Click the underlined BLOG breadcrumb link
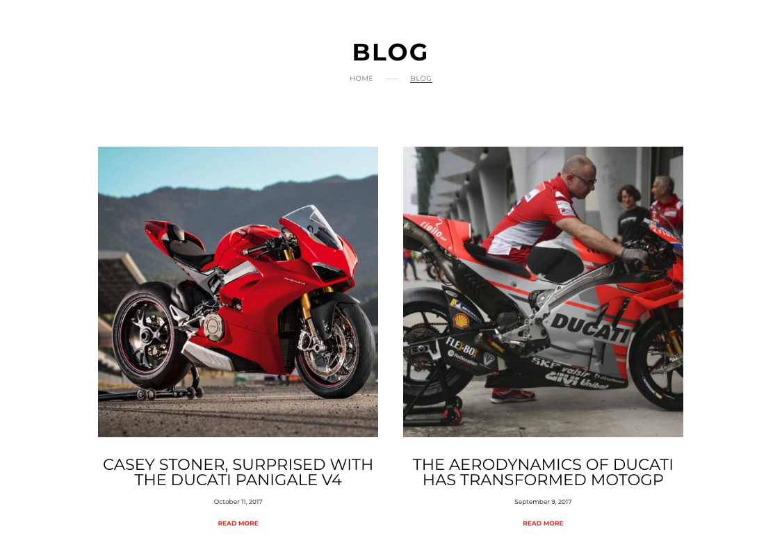 click(x=421, y=79)
